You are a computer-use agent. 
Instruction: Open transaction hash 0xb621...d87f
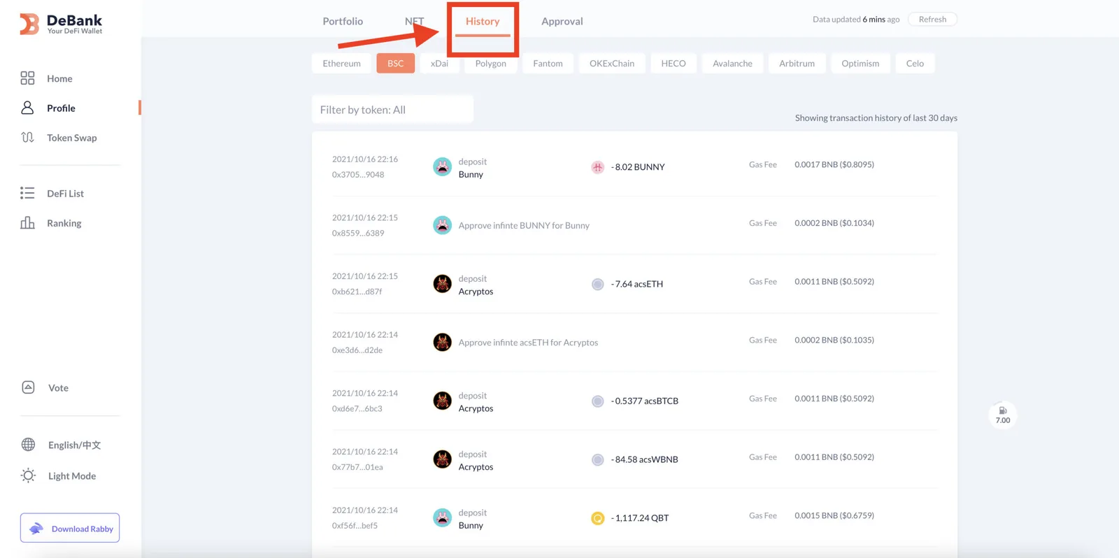point(357,292)
